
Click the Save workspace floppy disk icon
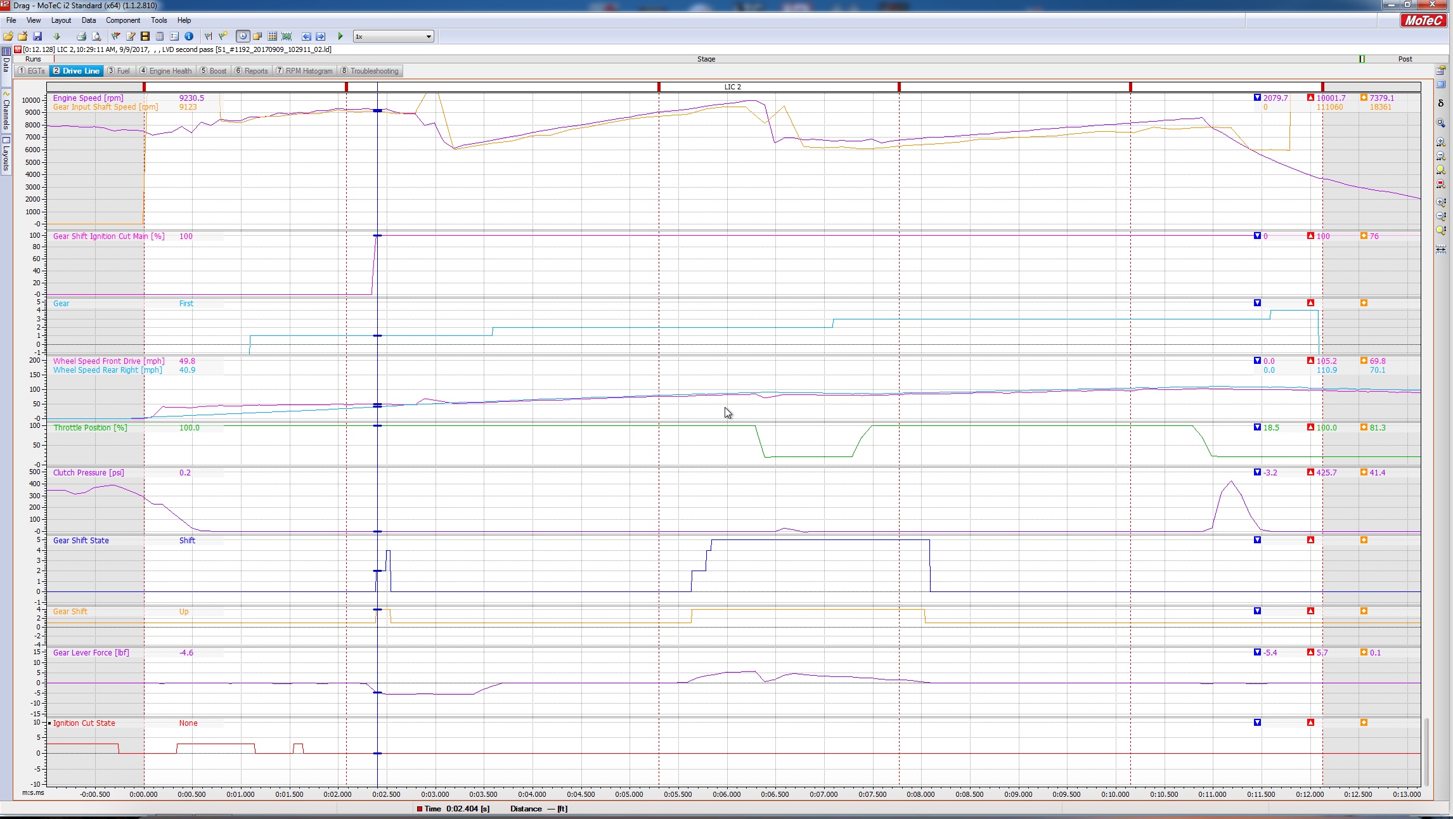[37, 36]
